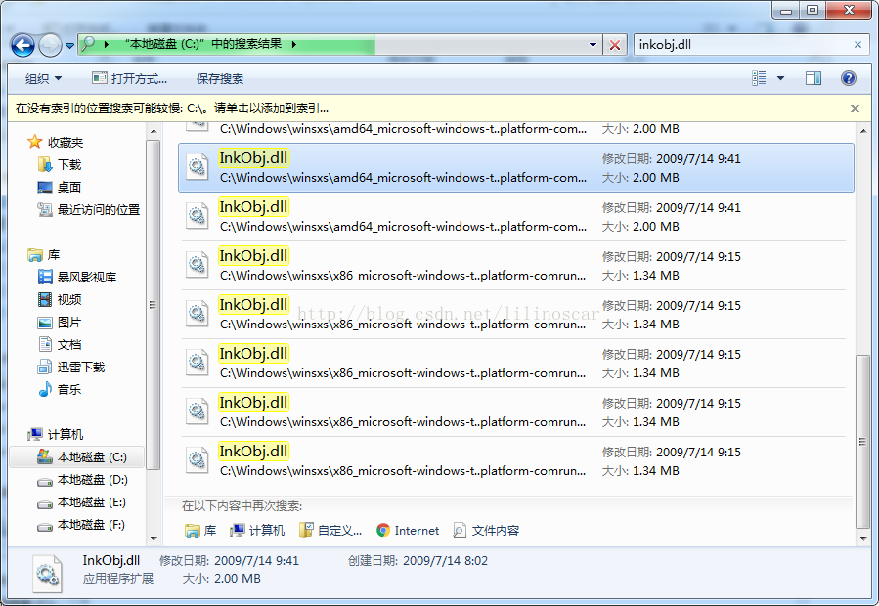
Task: Expand the address bar history dropdown
Action: point(593,45)
